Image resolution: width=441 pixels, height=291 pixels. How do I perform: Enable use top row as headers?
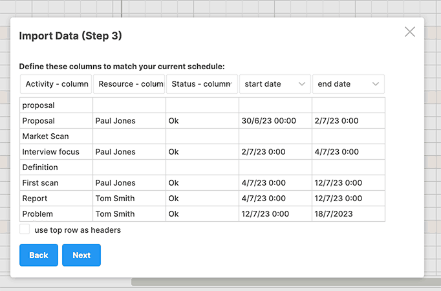25,229
